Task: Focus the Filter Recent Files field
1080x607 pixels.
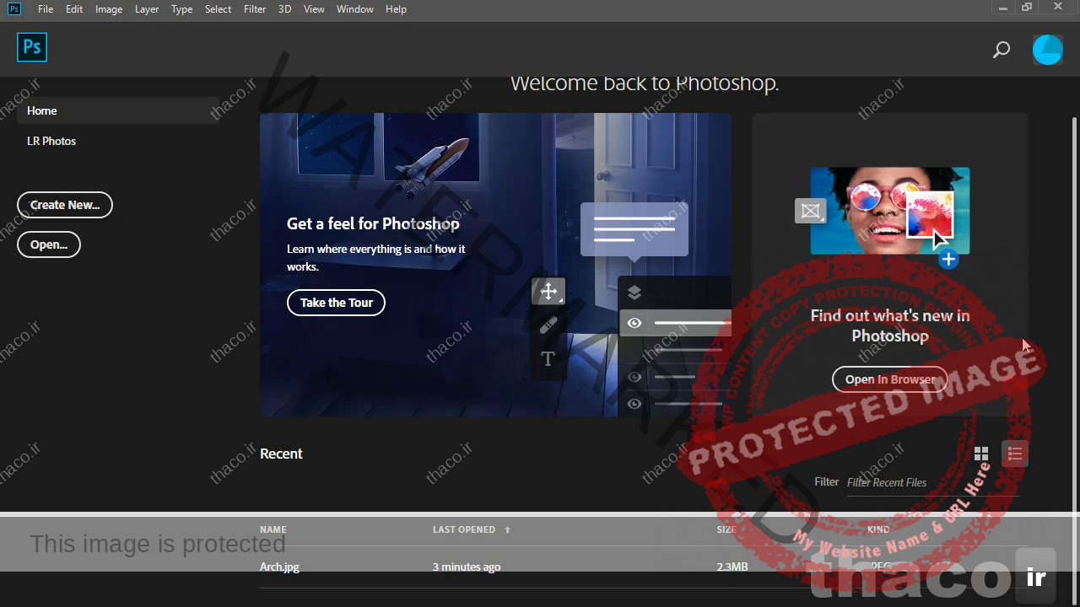Action: pyautogui.click(x=932, y=482)
